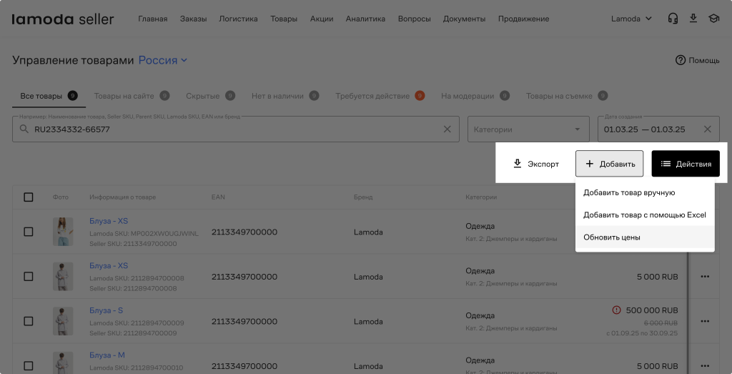
Task: Open the Вопросы menu
Action: (414, 19)
